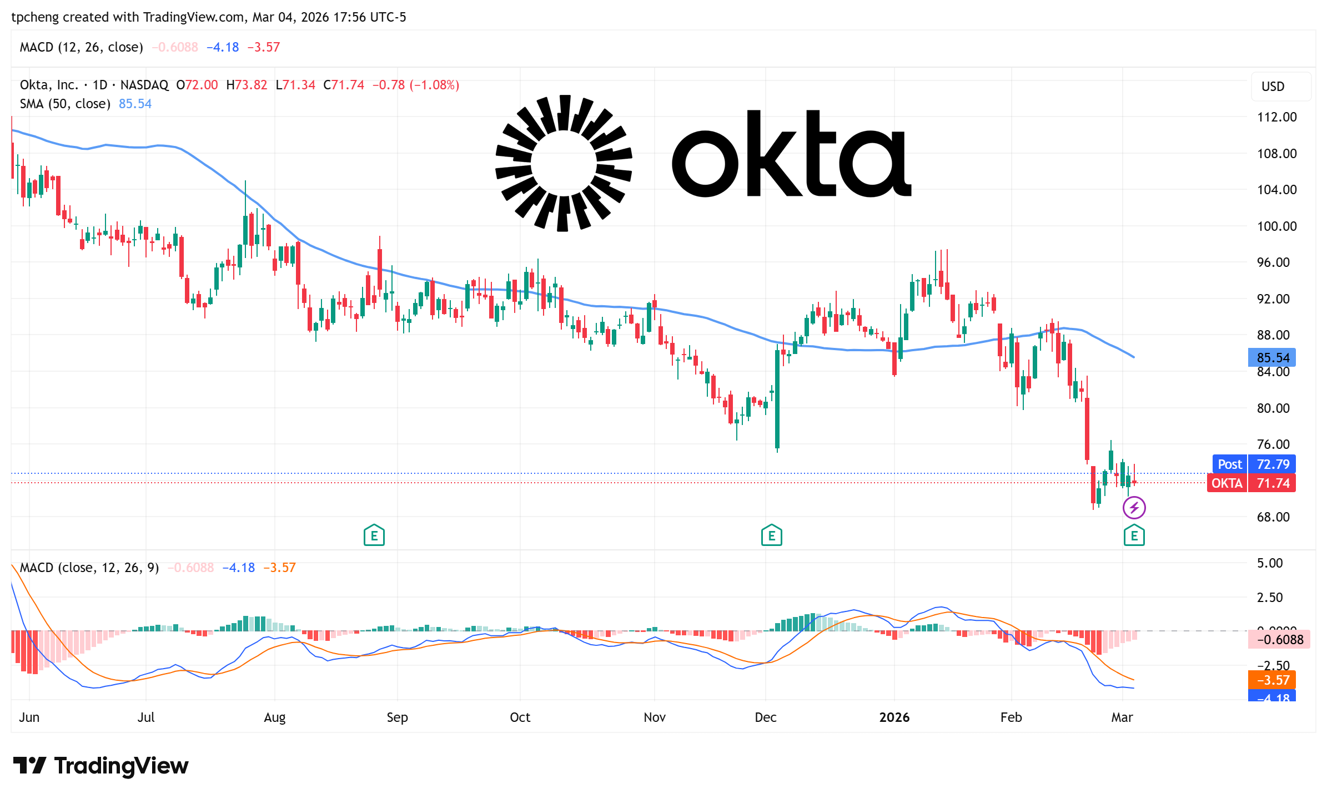Click the SMA (50, close) indicator legend
This screenshot has width=1327, height=799.
(x=65, y=104)
